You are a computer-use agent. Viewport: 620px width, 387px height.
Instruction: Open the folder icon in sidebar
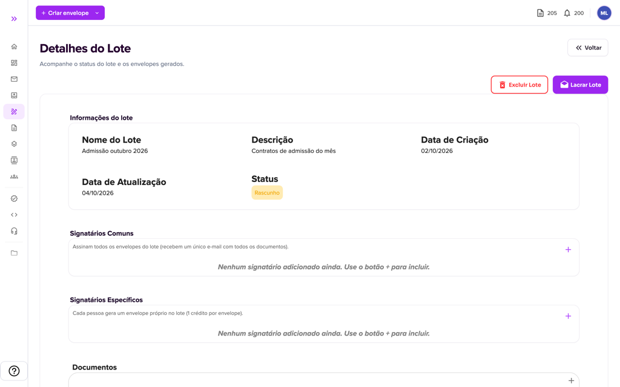click(14, 253)
